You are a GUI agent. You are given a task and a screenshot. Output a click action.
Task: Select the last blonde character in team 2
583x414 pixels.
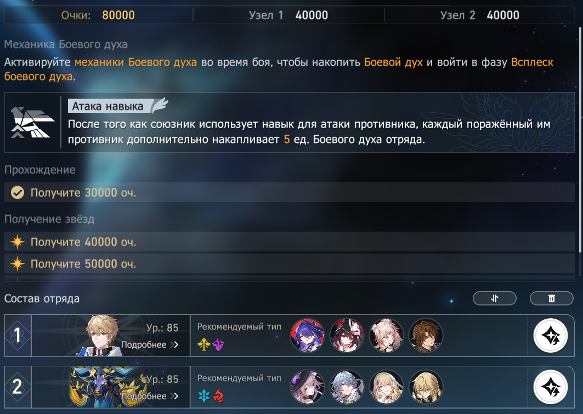(x=426, y=387)
